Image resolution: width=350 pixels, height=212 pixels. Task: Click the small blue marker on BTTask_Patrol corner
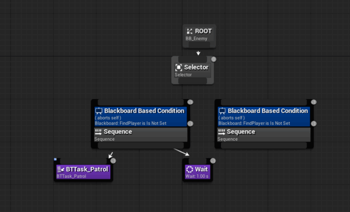point(55,159)
